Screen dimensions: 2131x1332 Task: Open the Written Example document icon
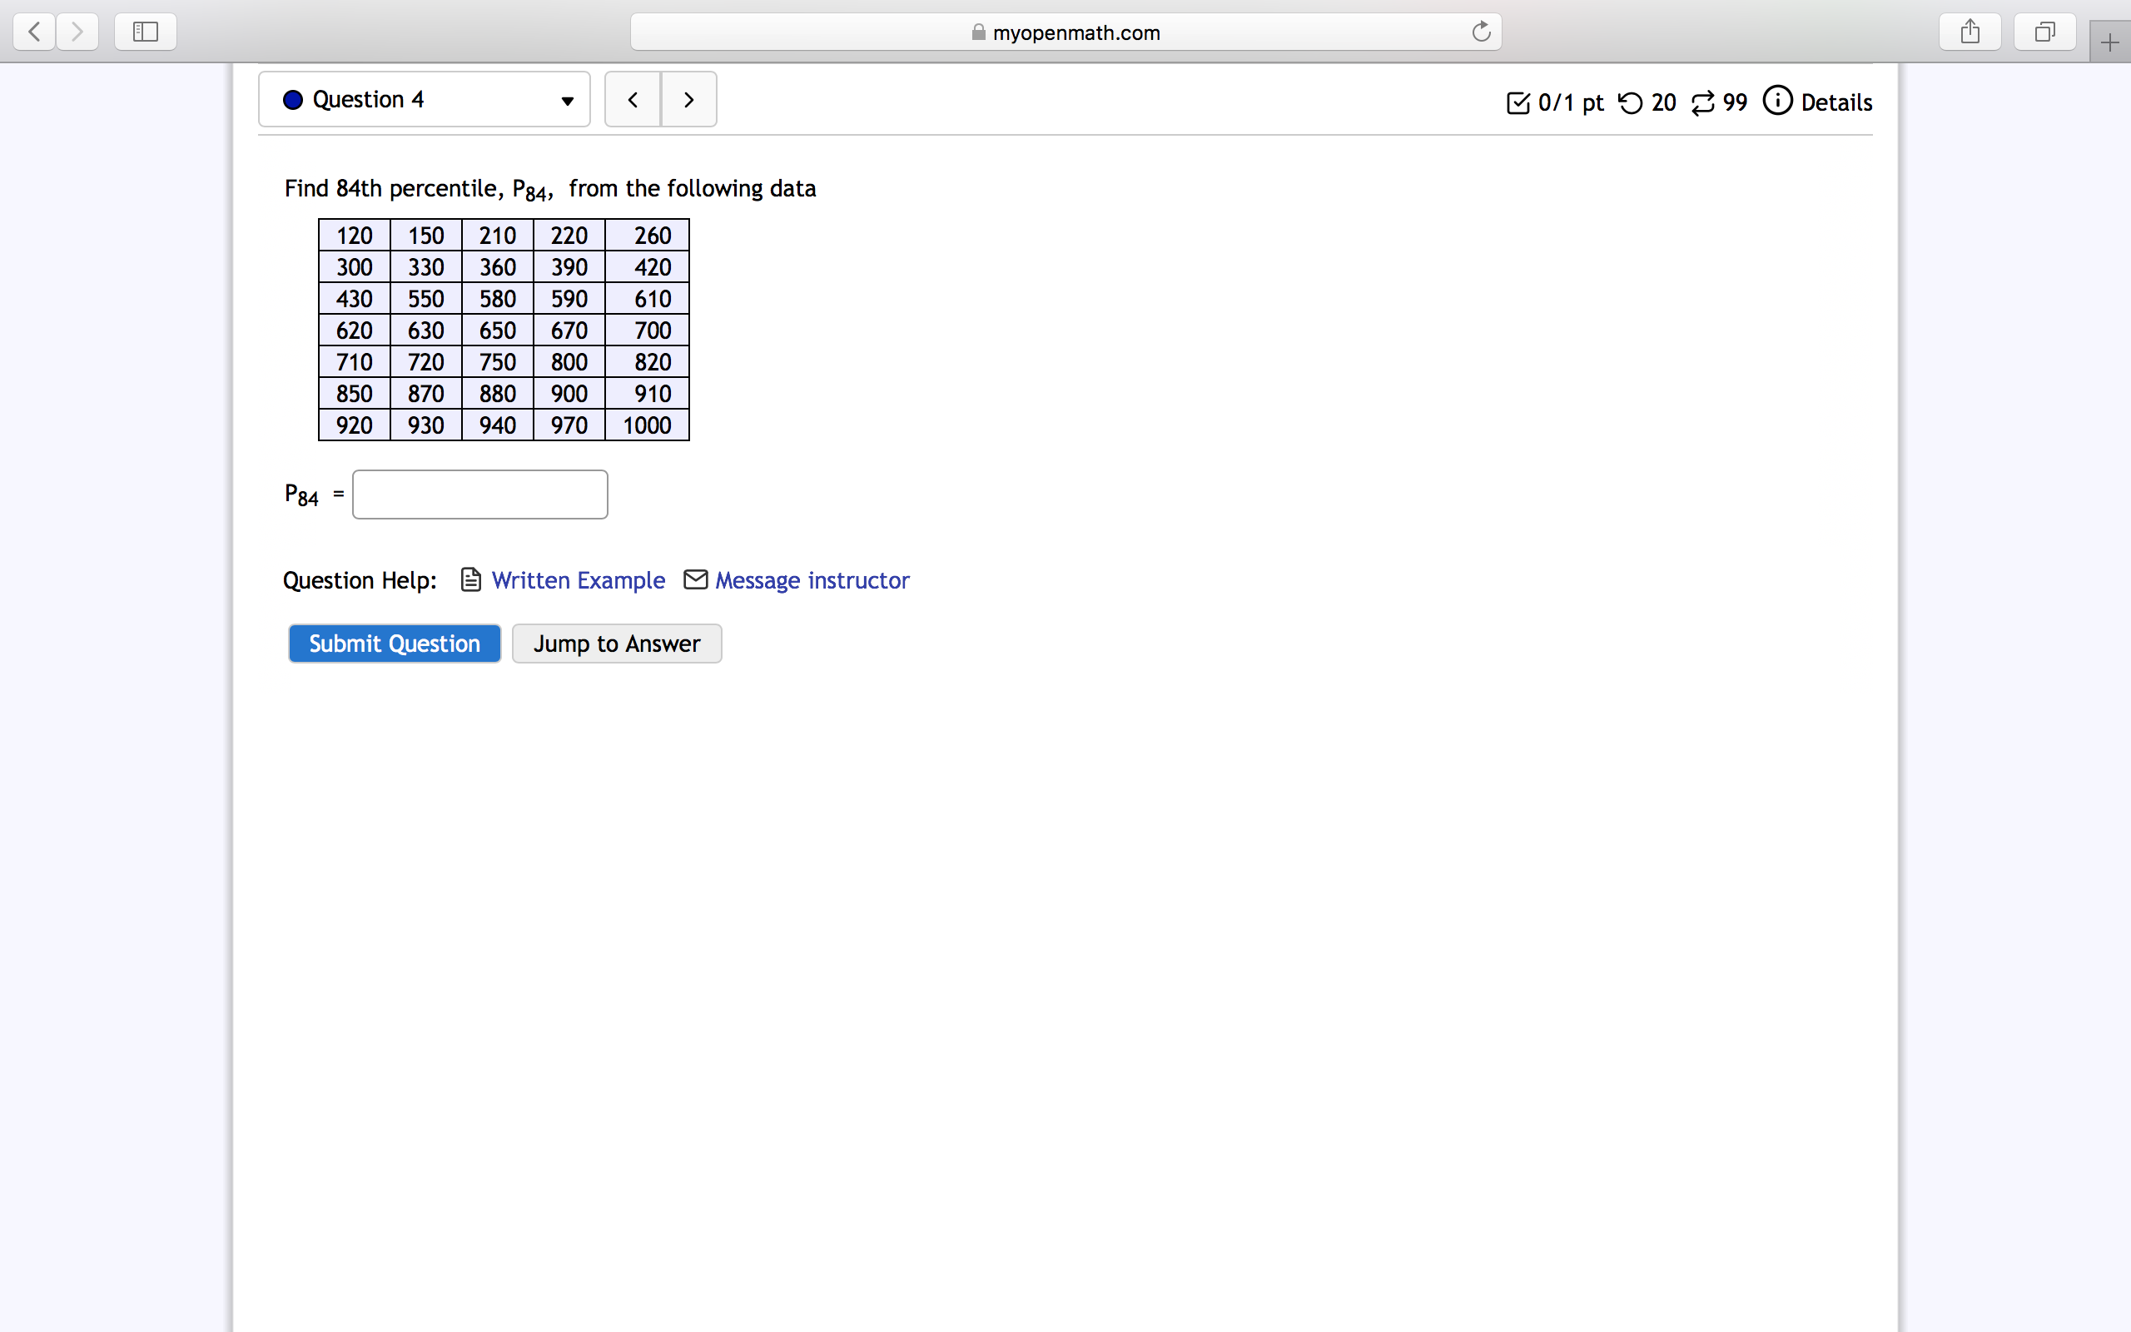(471, 579)
